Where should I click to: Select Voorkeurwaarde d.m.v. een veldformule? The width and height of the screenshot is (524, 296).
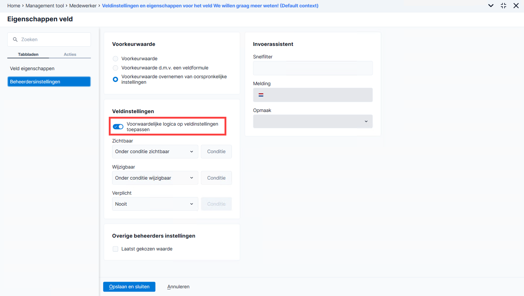point(115,68)
